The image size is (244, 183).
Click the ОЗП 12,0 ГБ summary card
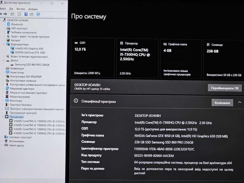click(x=93, y=58)
